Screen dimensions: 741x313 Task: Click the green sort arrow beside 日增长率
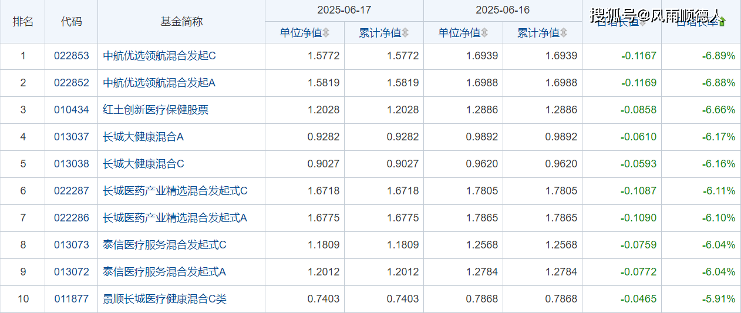pos(722,22)
